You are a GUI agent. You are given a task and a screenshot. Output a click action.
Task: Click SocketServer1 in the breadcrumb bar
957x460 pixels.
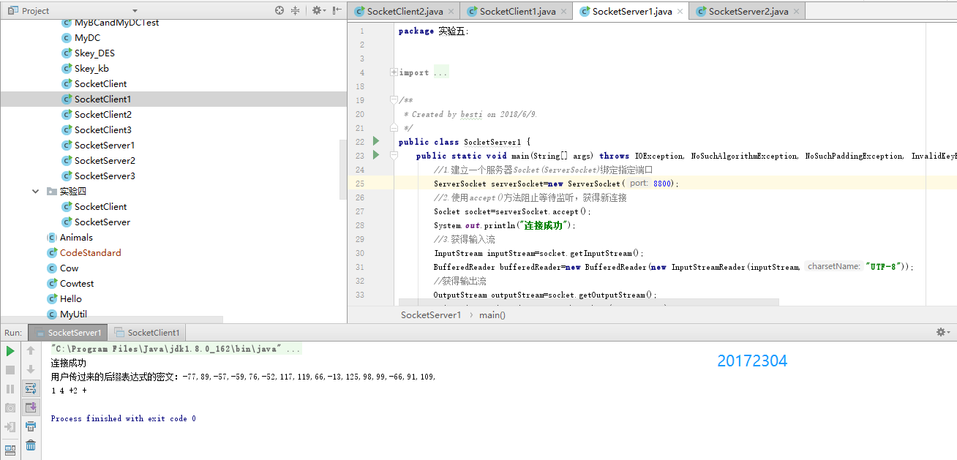[x=431, y=314]
